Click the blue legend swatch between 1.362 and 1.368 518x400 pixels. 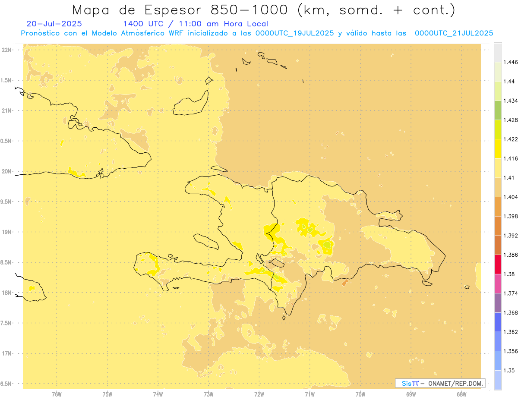[x=498, y=322]
